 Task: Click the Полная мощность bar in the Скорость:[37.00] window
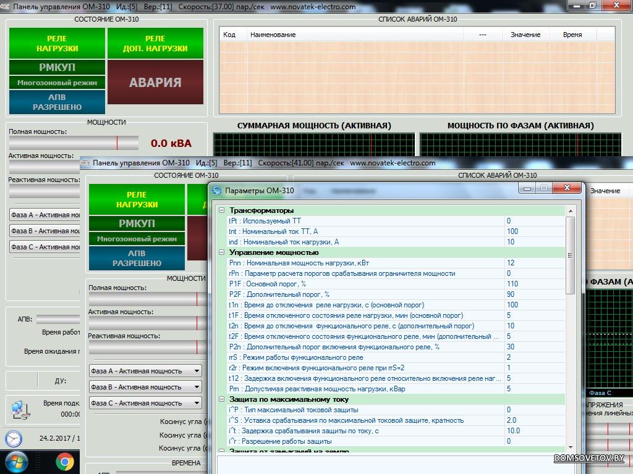tap(74, 143)
